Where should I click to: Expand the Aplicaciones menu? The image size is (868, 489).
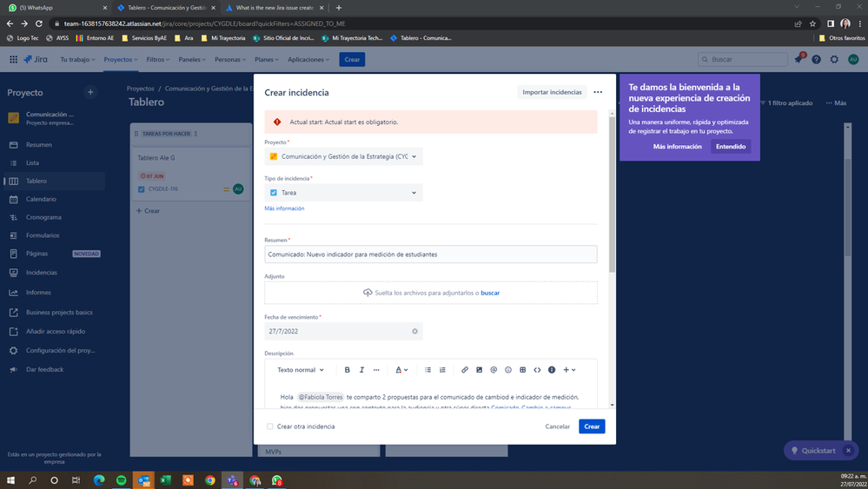308,59
